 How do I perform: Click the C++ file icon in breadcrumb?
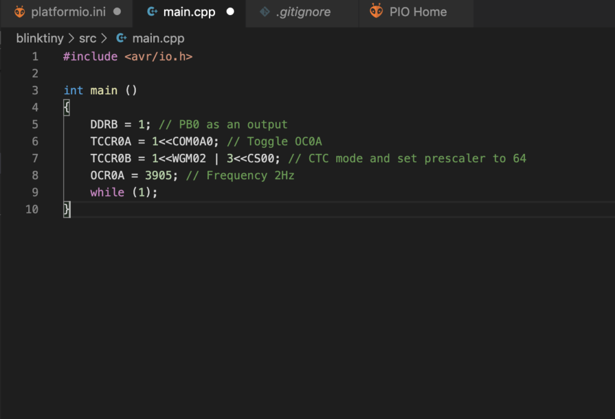pyautogui.click(x=121, y=38)
